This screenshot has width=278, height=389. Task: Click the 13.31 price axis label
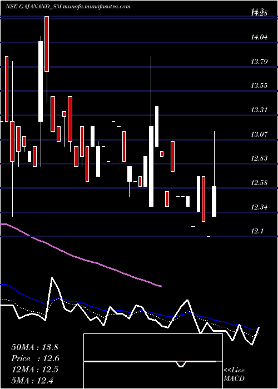point(259,110)
